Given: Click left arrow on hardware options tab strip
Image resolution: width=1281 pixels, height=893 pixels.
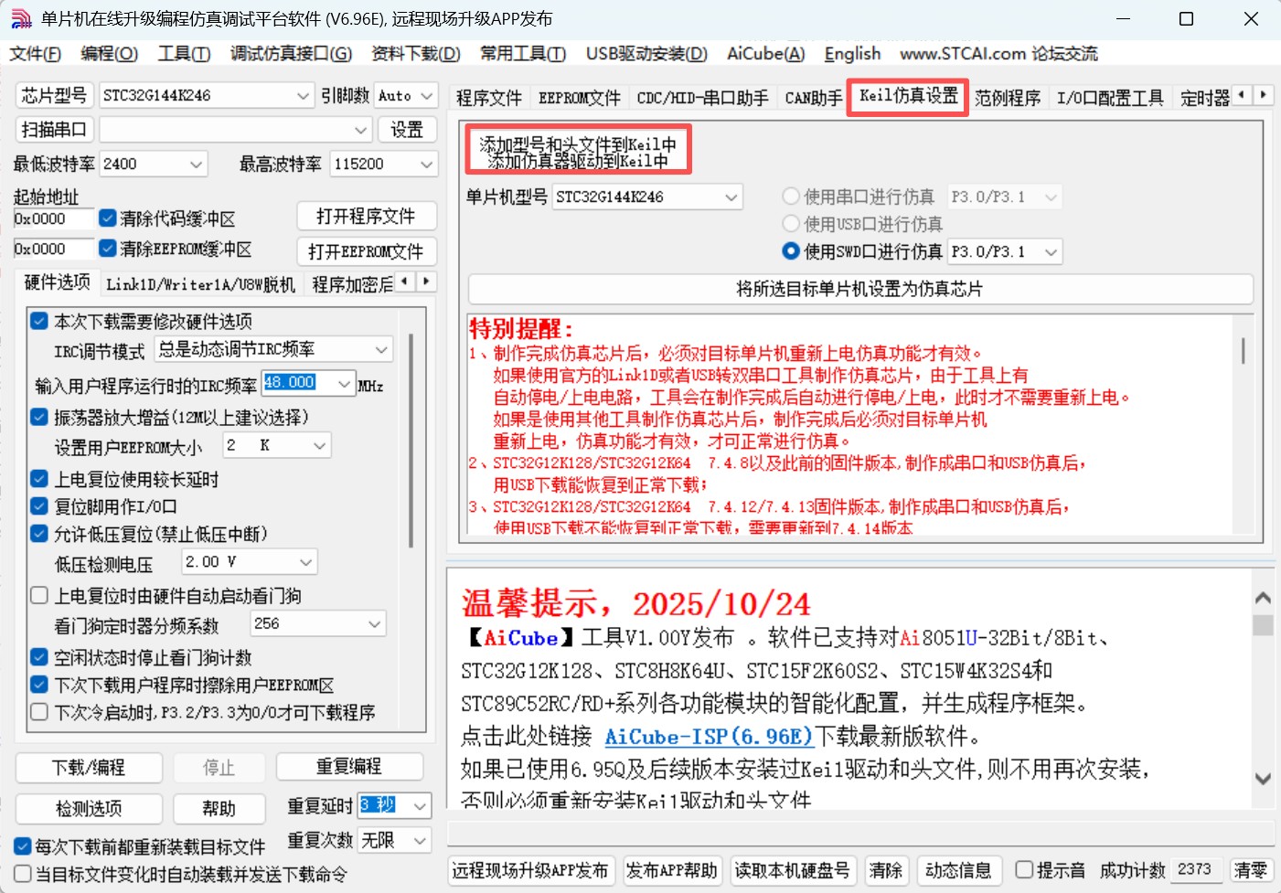Looking at the screenshot, I should pyautogui.click(x=403, y=282).
